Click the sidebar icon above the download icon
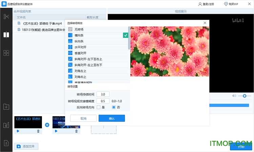 (6, 125)
